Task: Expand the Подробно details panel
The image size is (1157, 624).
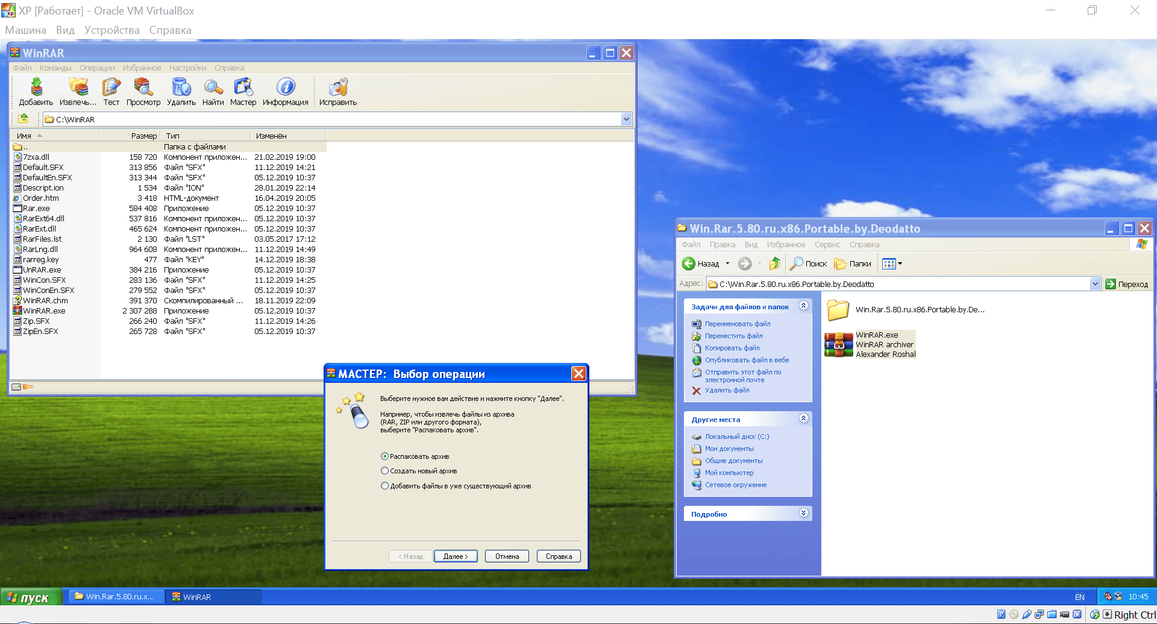Action: [x=803, y=513]
